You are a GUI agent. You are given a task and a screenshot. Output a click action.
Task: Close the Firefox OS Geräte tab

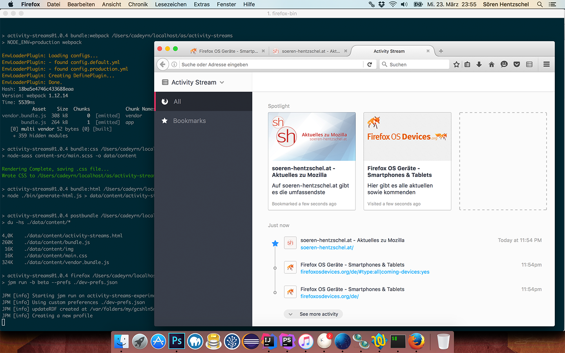tap(263, 51)
